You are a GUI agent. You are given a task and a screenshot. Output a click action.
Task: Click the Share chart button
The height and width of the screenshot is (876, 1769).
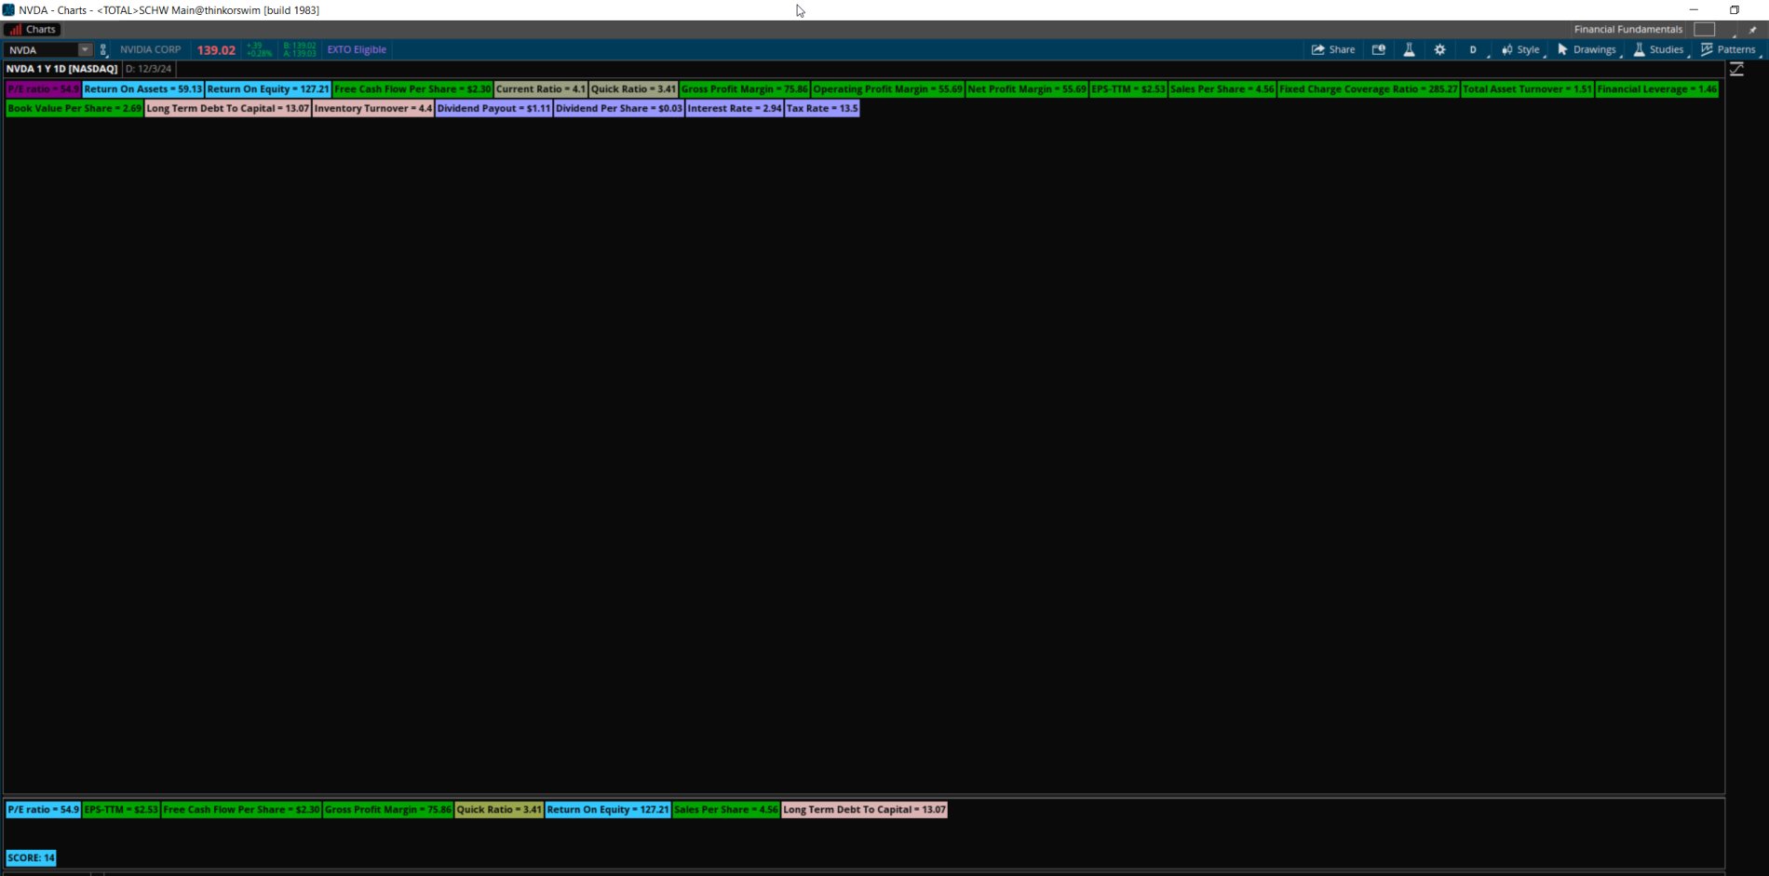(1332, 49)
